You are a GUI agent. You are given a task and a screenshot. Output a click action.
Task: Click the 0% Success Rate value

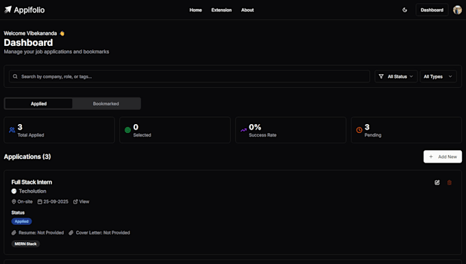[x=255, y=128]
